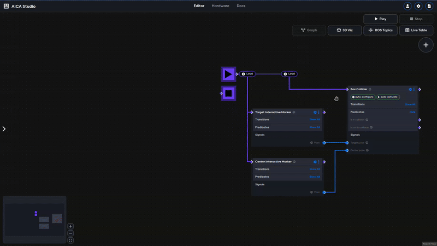This screenshot has width=437, height=246.
Task: Click the Is not in collision output handle
Action: coord(420,127)
